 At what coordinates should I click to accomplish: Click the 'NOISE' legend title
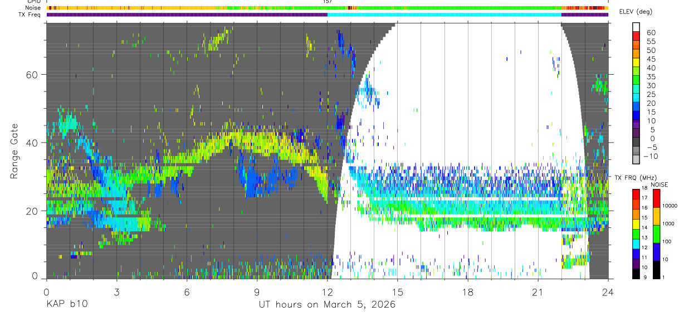[659, 184]
